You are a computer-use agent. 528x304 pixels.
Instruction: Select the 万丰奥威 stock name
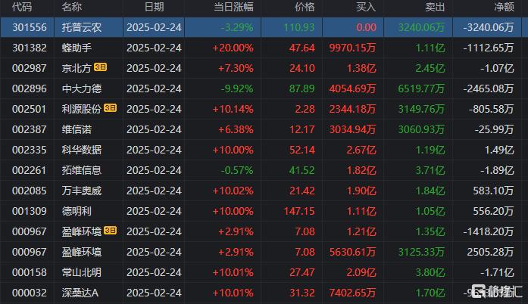point(82,191)
